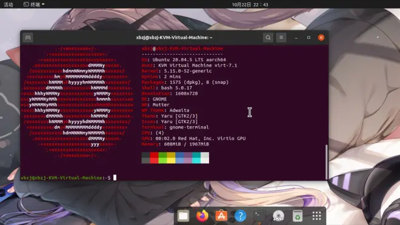Click the '5.15.0-52-generic' kernel text
400x225 pixels.
(x=187, y=71)
